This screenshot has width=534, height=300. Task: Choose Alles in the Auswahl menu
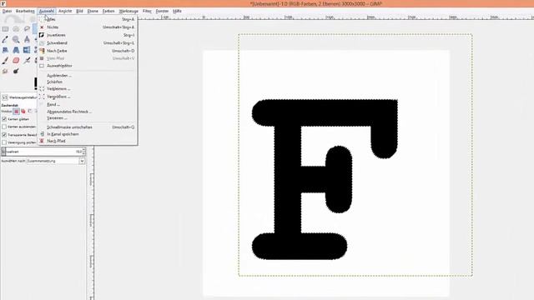[87, 19]
